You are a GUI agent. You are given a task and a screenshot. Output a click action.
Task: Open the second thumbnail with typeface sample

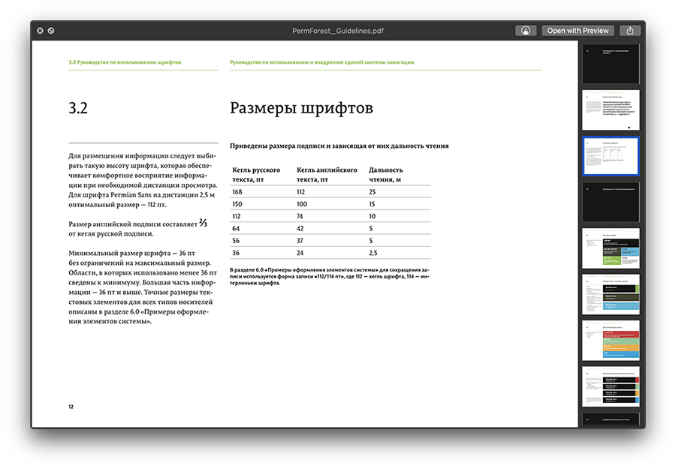pos(611,110)
